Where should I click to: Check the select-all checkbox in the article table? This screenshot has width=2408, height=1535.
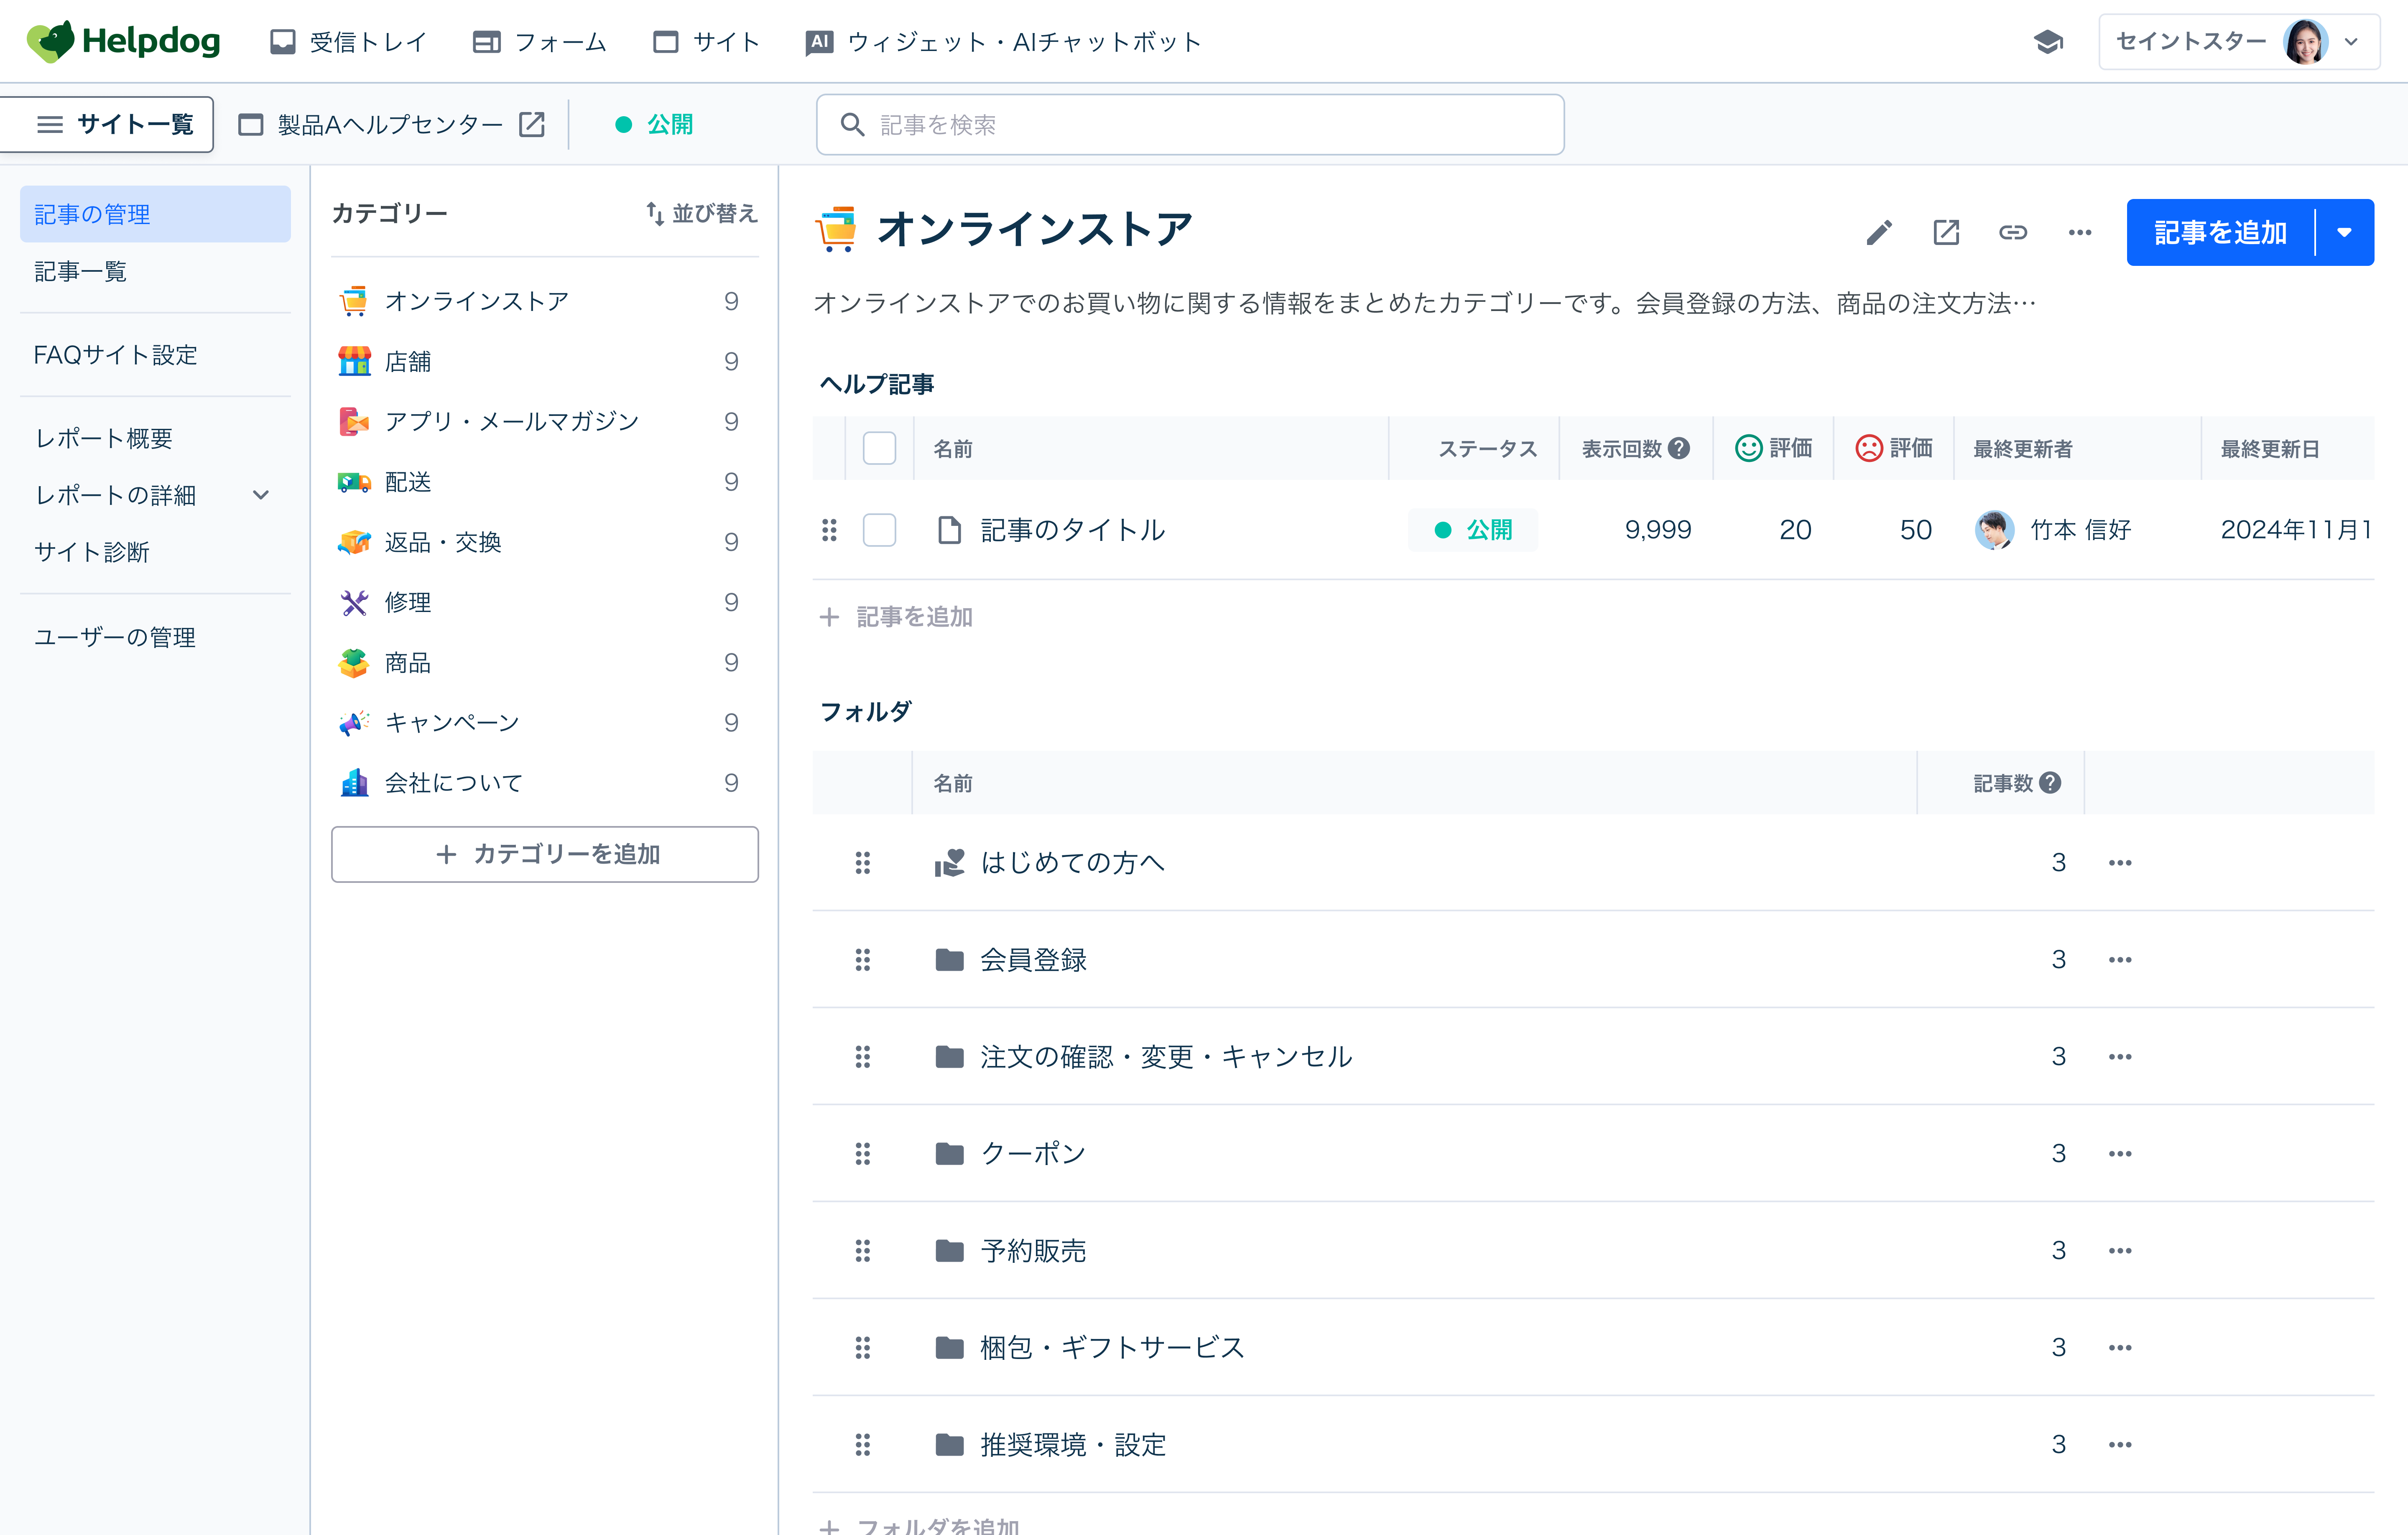click(x=879, y=448)
